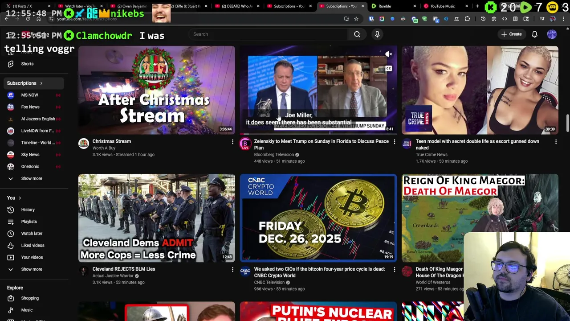Screen dimensions: 570x321
Task: Click the Actual Justice Warrior channel name
Action: 113,276
